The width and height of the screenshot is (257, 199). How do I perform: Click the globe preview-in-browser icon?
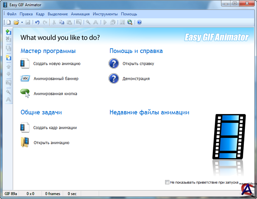point(130,22)
